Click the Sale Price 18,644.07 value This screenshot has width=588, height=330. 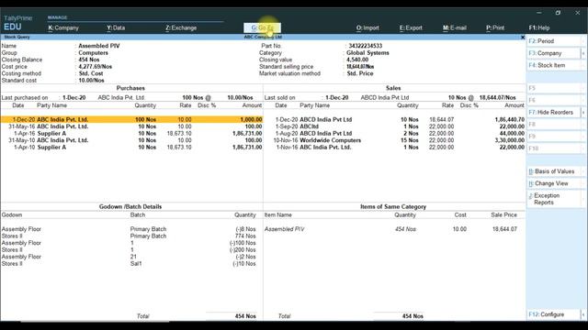coord(504,229)
